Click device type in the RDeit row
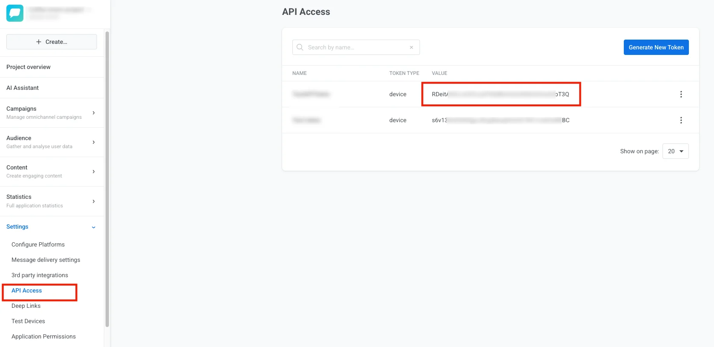Image resolution: width=714 pixels, height=347 pixels. tap(398, 94)
